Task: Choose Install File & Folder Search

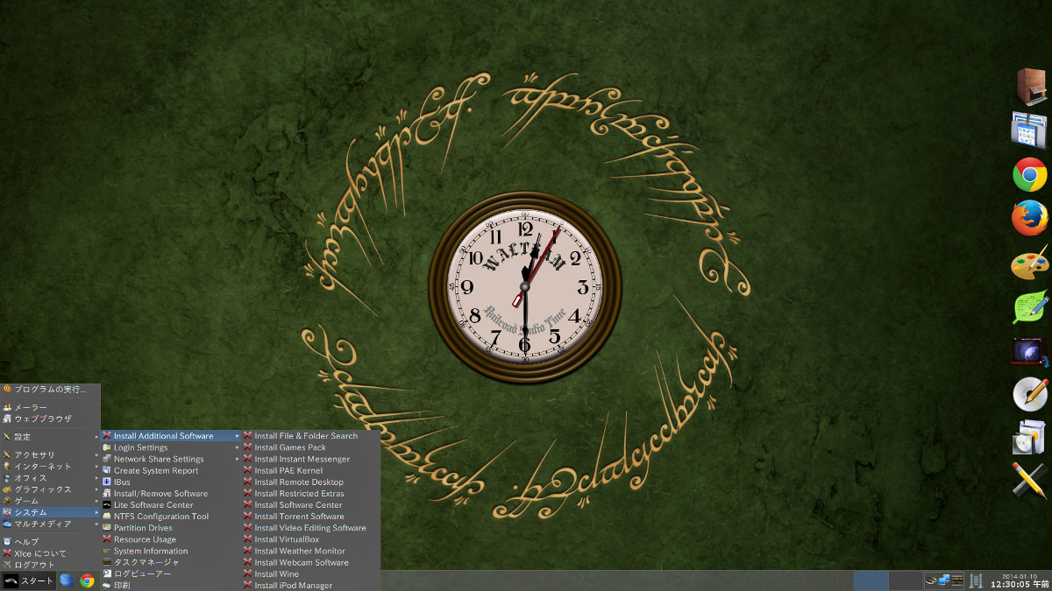Action: point(311,436)
